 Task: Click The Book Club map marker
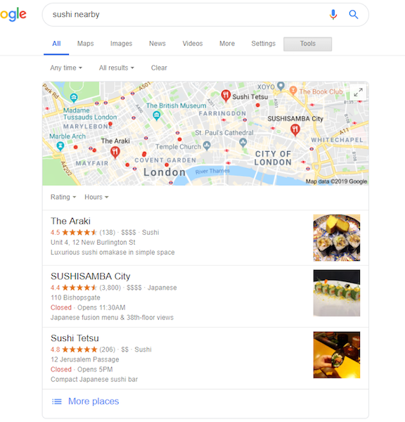pos(293,91)
